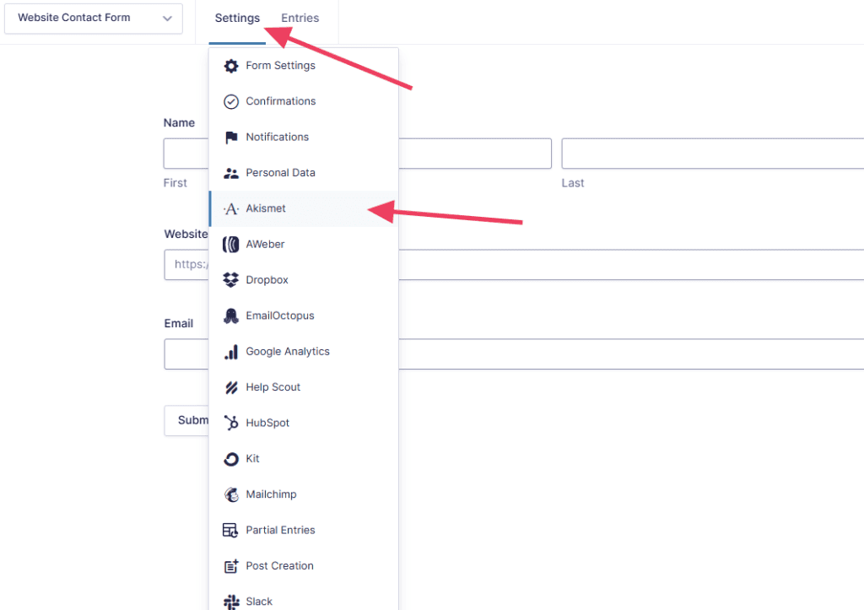This screenshot has width=864, height=610.
Task: Click the "First" sub-label text
Action: 175,183
